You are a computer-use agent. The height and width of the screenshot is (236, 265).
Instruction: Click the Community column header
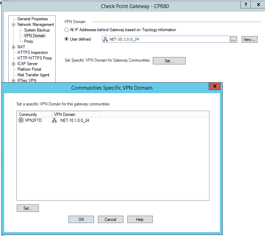pos(35,114)
